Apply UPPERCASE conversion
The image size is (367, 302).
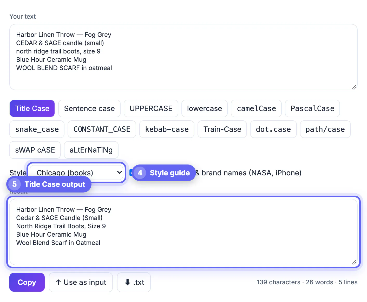tap(151, 108)
